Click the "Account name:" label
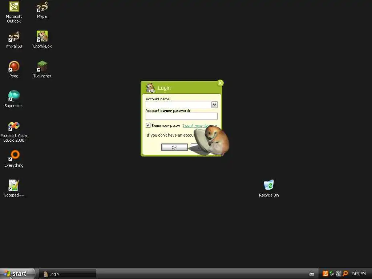The height and width of the screenshot is (279, 372). tap(158, 99)
